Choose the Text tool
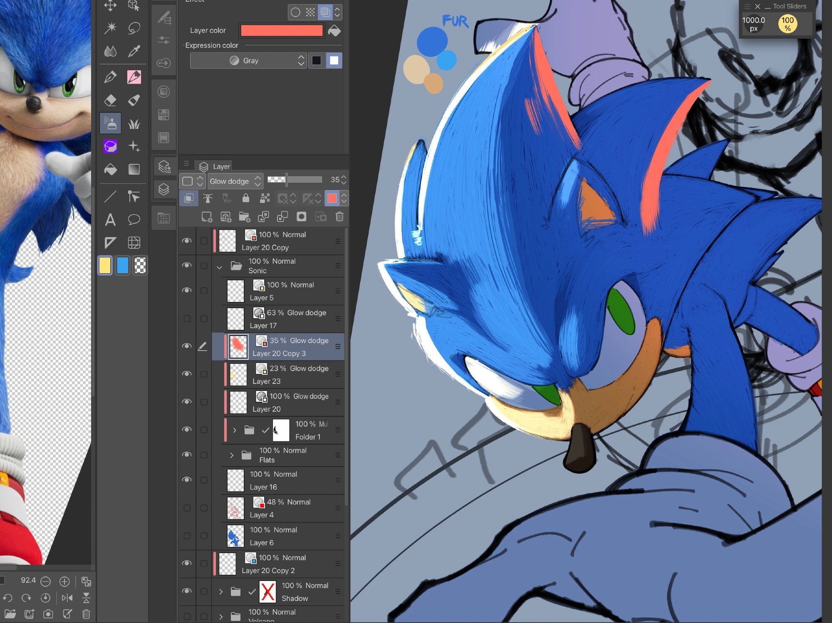 pyautogui.click(x=110, y=219)
